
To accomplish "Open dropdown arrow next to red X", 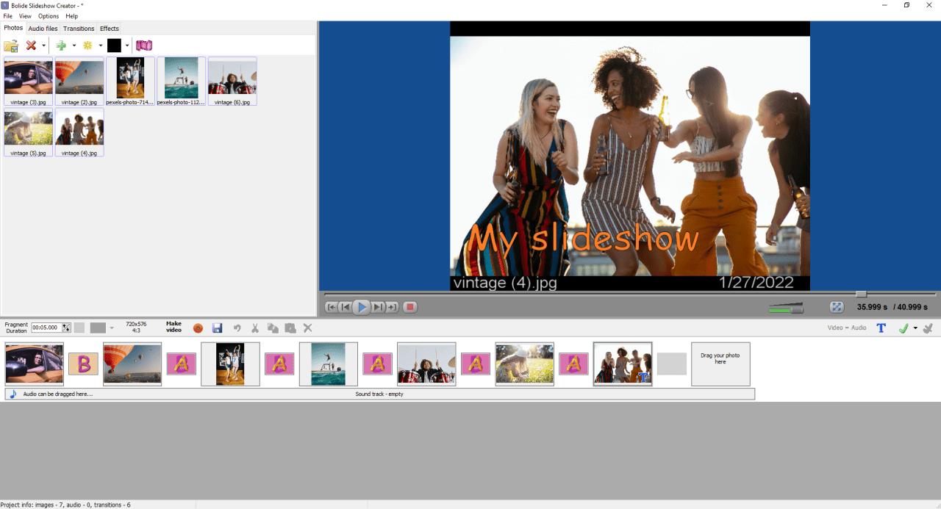I will (43, 46).
